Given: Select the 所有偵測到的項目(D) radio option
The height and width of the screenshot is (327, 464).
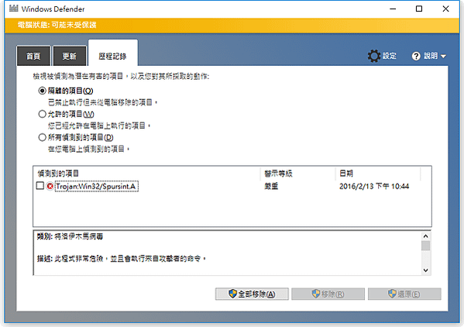Looking at the screenshot, I should click(x=43, y=137).
